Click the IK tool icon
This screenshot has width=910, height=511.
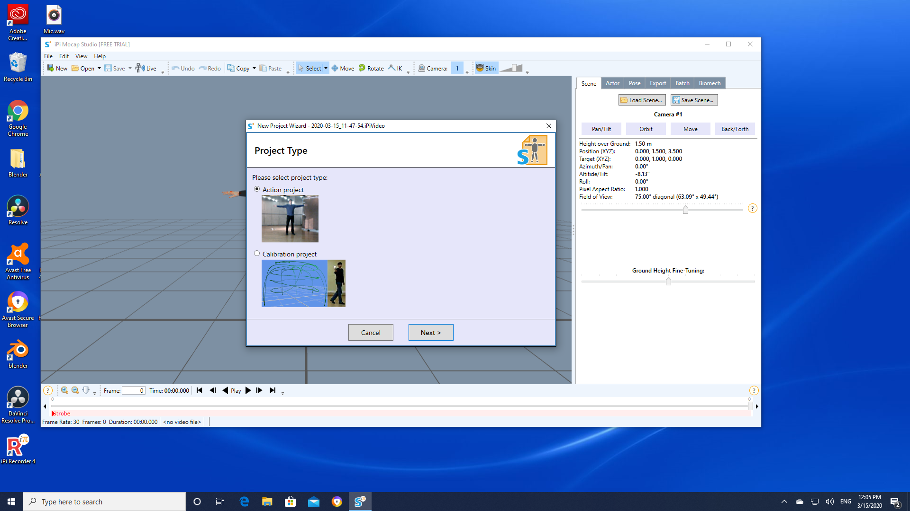[391, 68]
